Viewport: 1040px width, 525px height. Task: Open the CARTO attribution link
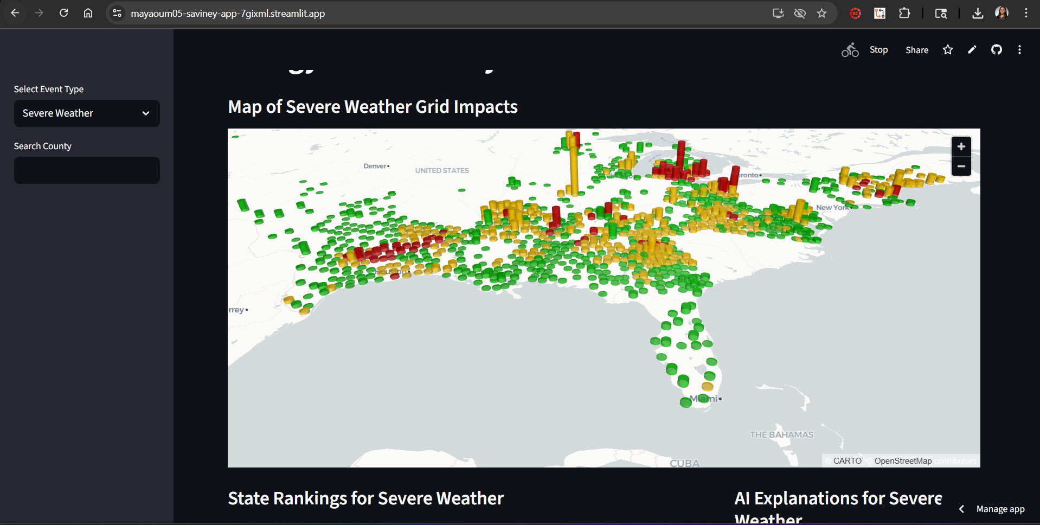tap(847, 461)
